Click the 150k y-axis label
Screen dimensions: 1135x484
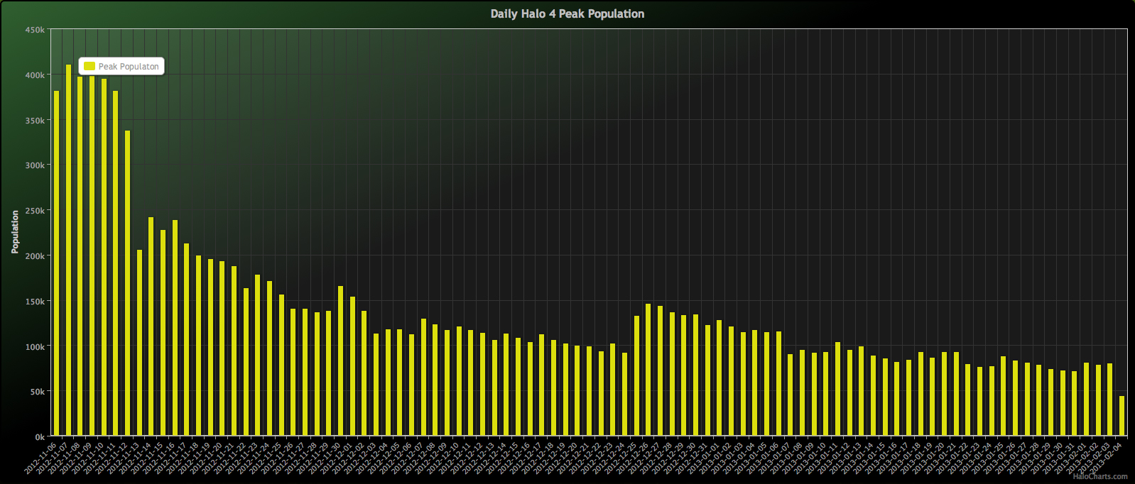click(x=35, y=302)
